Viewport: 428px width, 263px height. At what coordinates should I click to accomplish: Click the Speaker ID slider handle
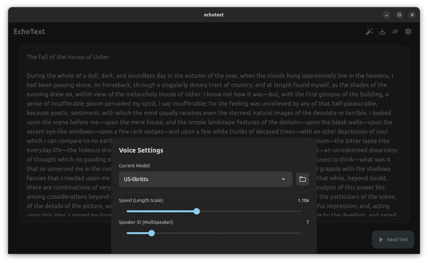(x=152, y=233)
